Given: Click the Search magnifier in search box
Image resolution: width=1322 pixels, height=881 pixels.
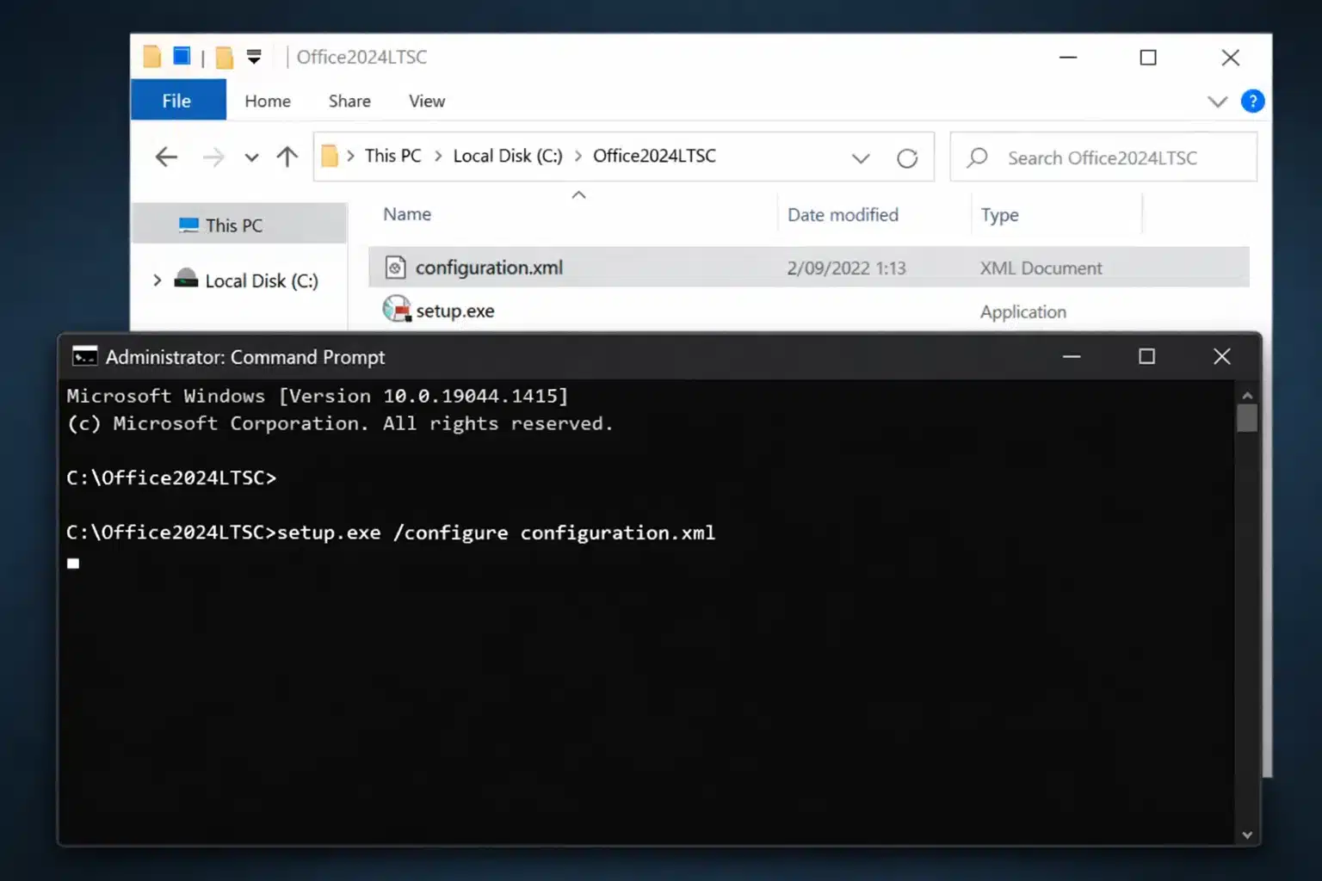Looking at the screenshot, I should [x=977, y=157].
